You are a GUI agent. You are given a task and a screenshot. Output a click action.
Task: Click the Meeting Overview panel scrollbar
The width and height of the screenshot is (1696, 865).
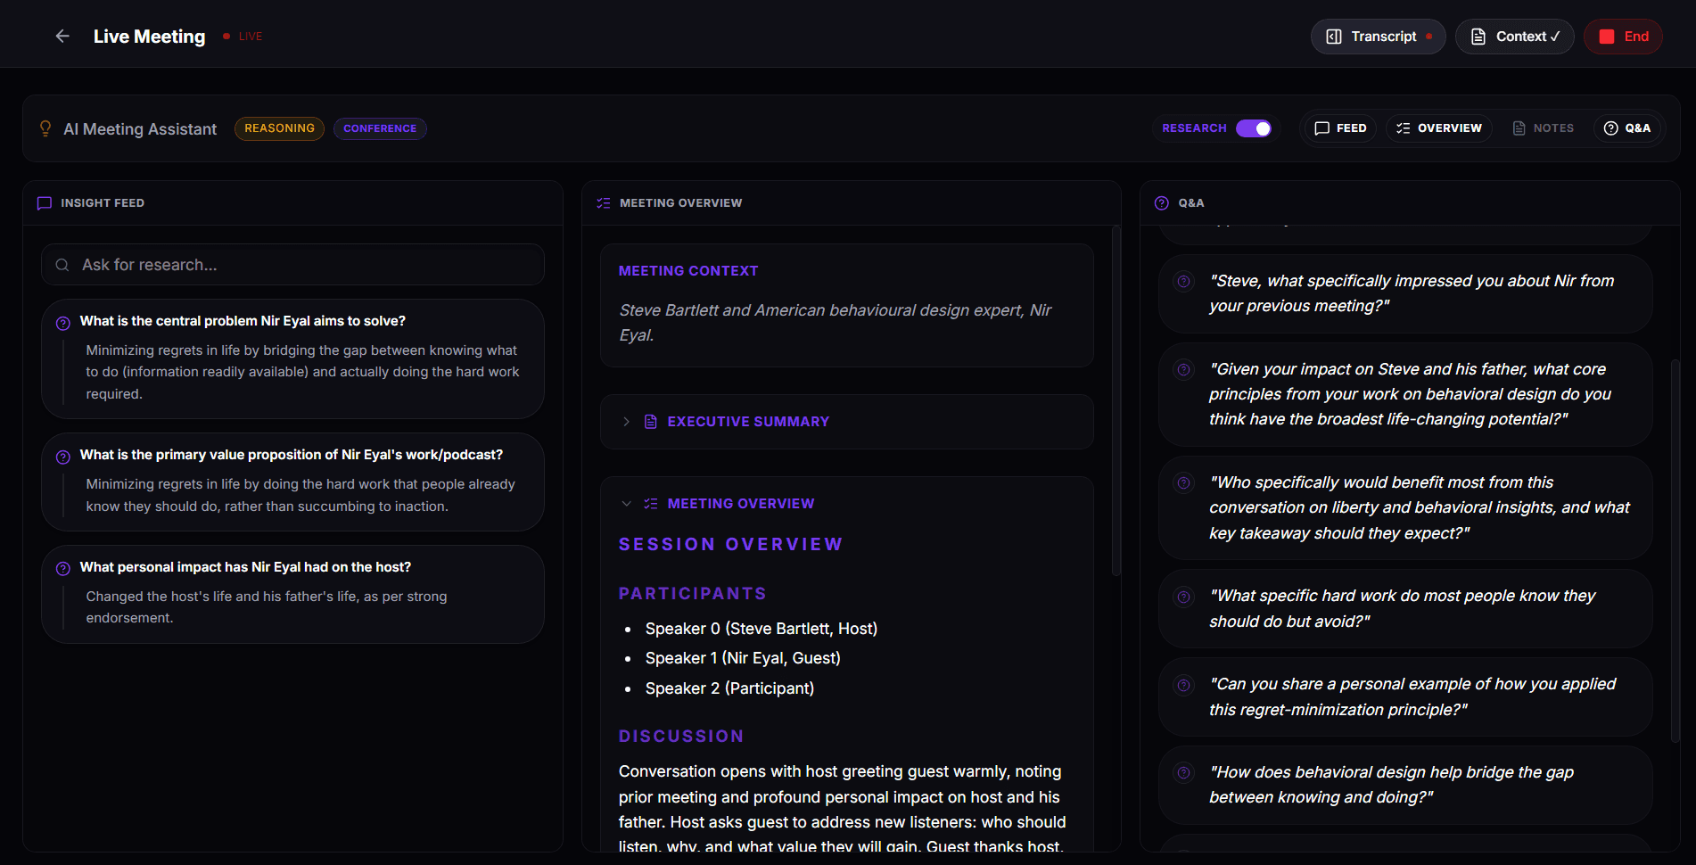click(x=1116, y=401)
